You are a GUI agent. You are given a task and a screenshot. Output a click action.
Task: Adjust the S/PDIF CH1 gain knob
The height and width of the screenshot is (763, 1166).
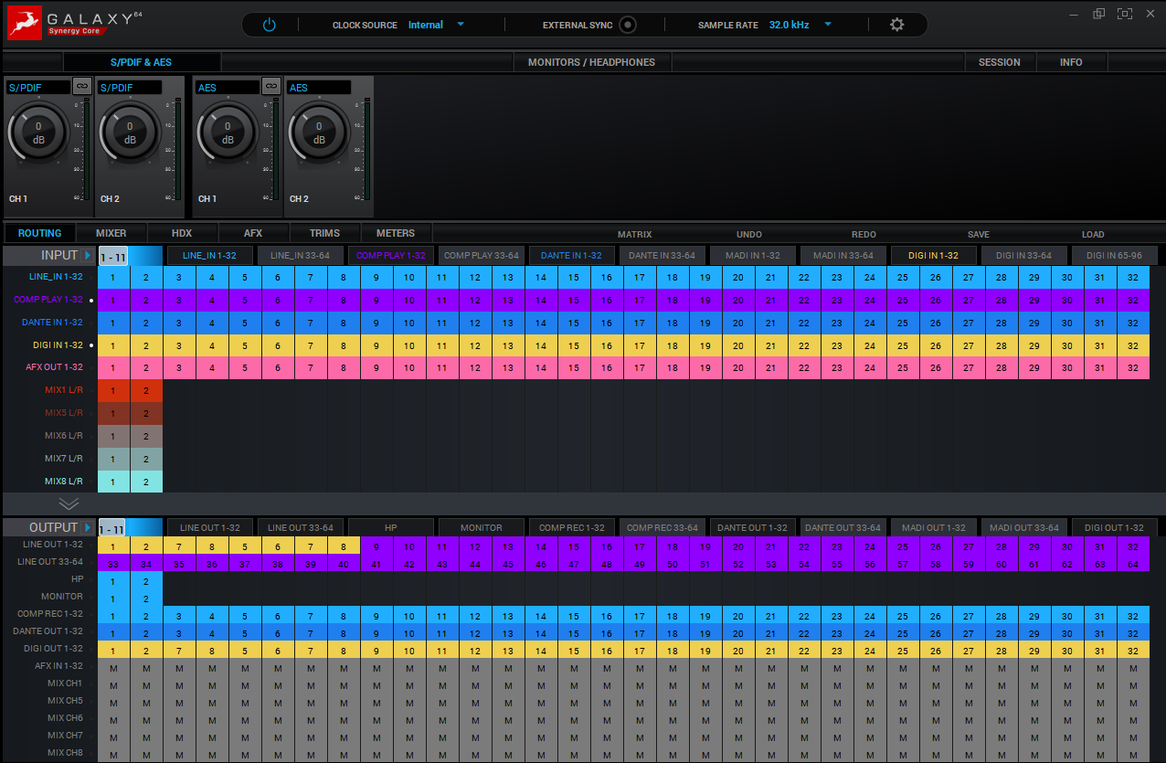(38, 131)
